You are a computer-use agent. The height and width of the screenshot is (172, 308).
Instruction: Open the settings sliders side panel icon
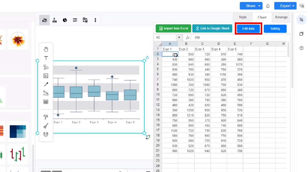pyautogui.click(x=301, y=20)
